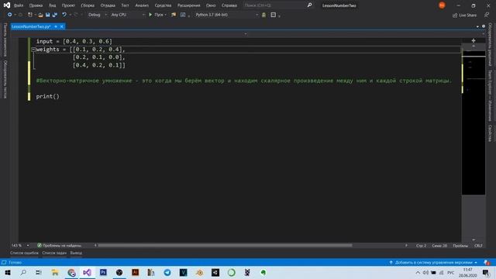This screenshot has width=496, height=279.
Task: Click the Пробелы indentation indicator
Action: [x=460, y=246]
